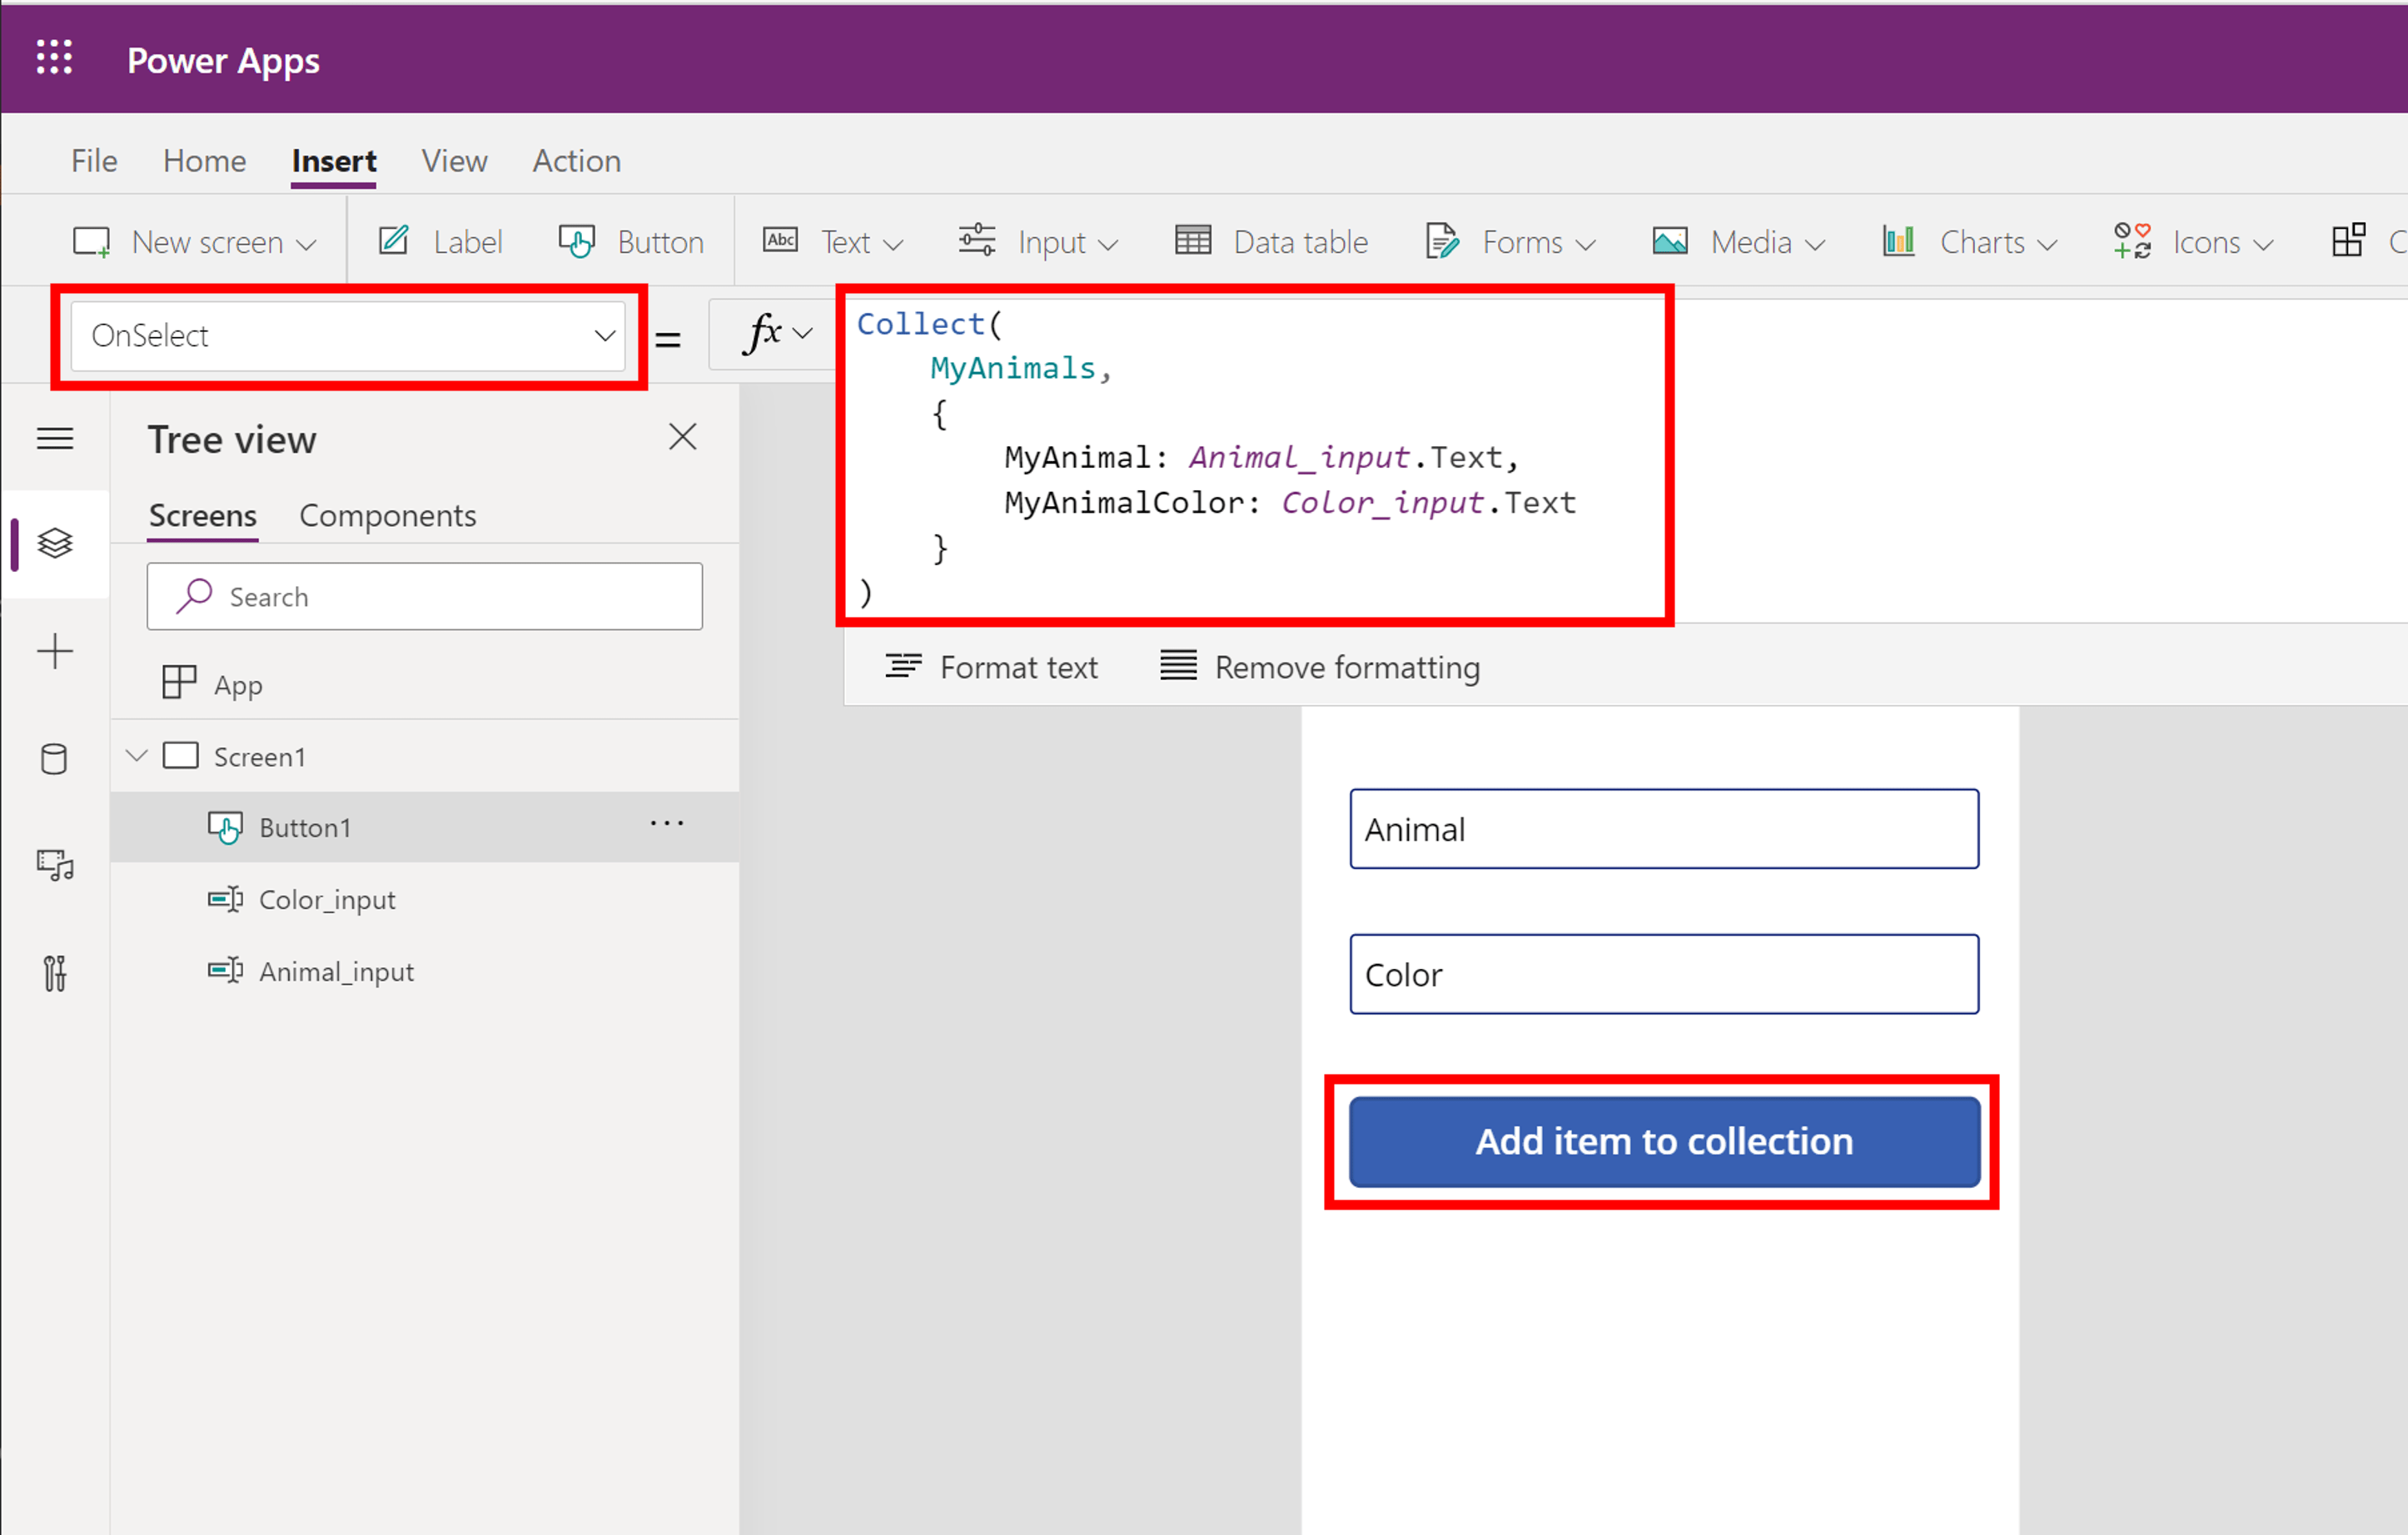Open the Media sidebar icon
Screen dimensions: 2408x1535
pyautogui.click(x=55, y=865)
